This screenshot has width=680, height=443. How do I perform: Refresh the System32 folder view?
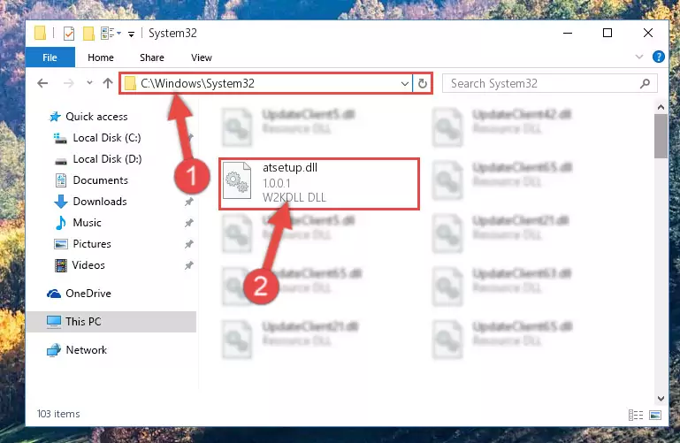point(423,83)
